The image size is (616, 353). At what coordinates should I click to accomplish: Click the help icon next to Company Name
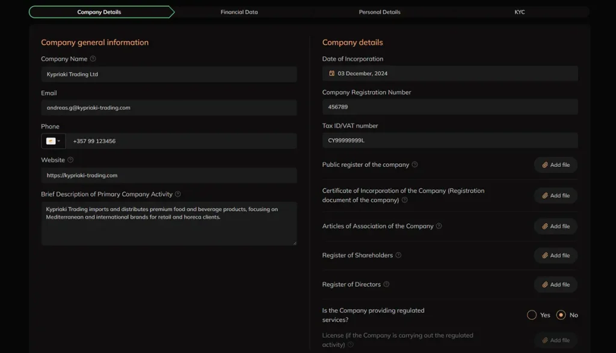pos(93,59)
